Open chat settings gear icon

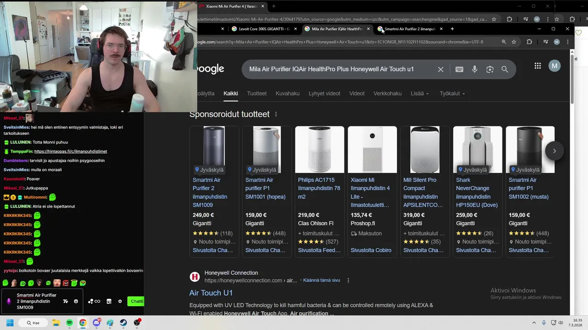[120, 301]
